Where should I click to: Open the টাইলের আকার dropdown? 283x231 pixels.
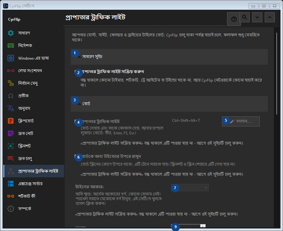(x=190, y=188)
